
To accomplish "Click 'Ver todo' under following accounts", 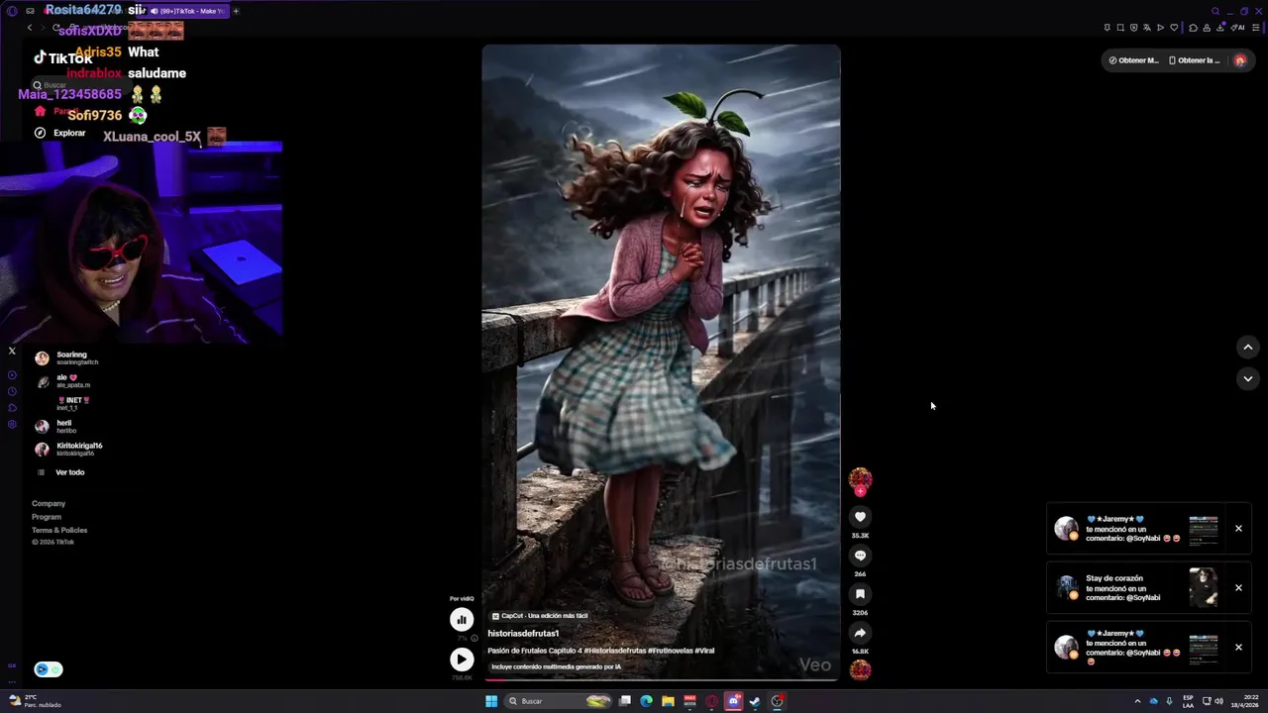I will coord(60,472).
